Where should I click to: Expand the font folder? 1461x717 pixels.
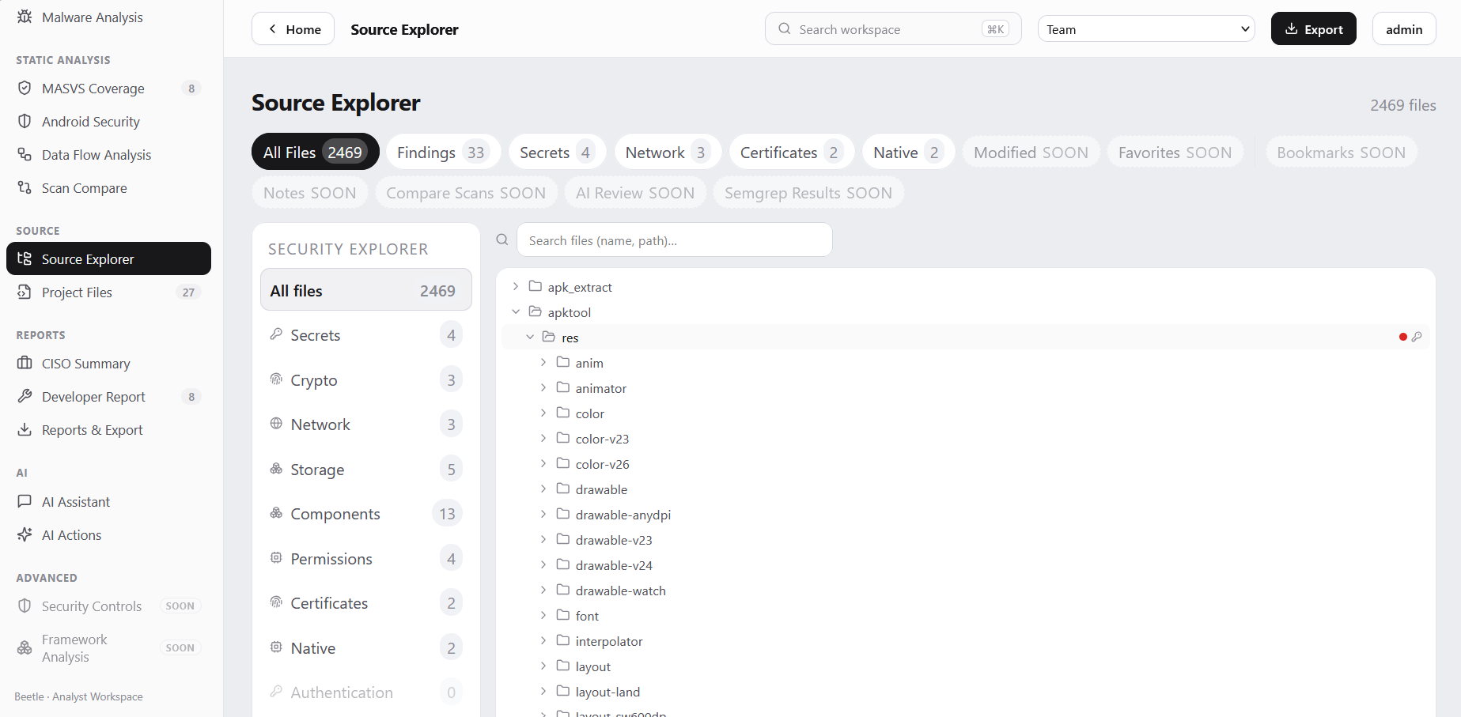click(x=543, y=615)
